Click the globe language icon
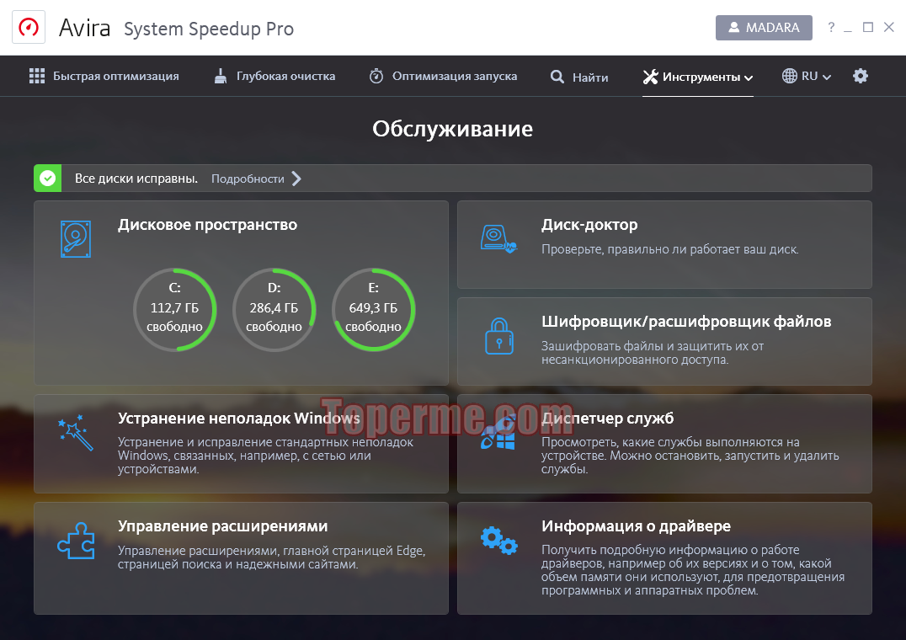This screenshot has height=640, width=906. (x=789, y=77)
